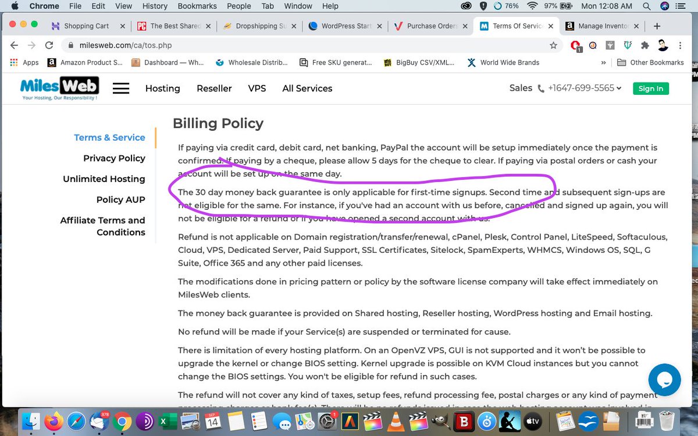Open the Chrome profile avatar
The height and width of the screenshot is (436, 698).
click(x=662, y=45)
